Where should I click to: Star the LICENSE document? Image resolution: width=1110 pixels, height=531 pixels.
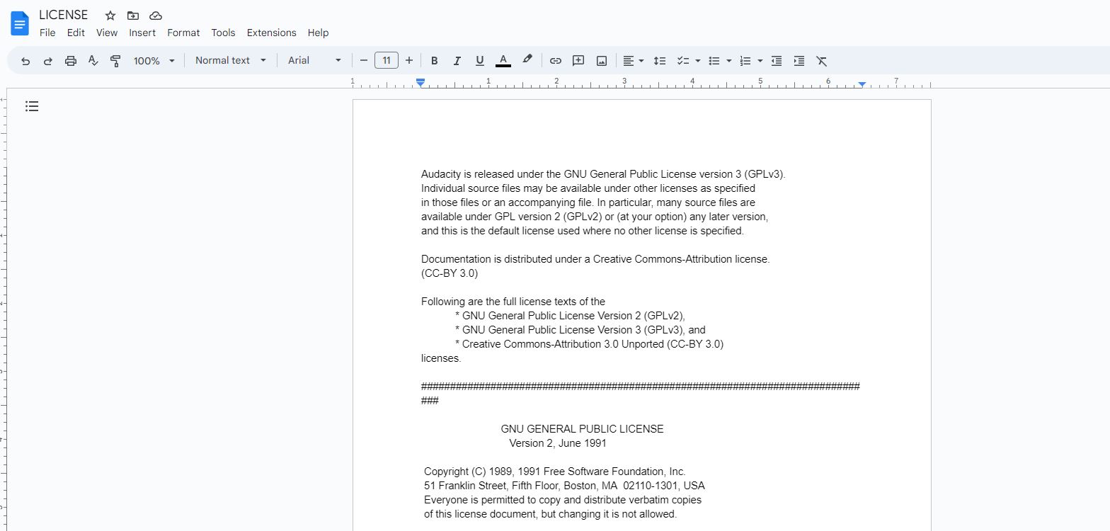pyautogui.click(x=110, y=16)
